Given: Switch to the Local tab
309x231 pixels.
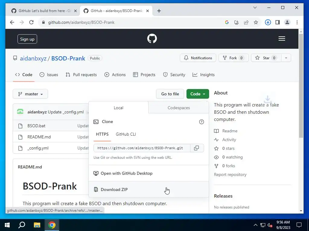Looking at the screenshot, I should [118, 108].
